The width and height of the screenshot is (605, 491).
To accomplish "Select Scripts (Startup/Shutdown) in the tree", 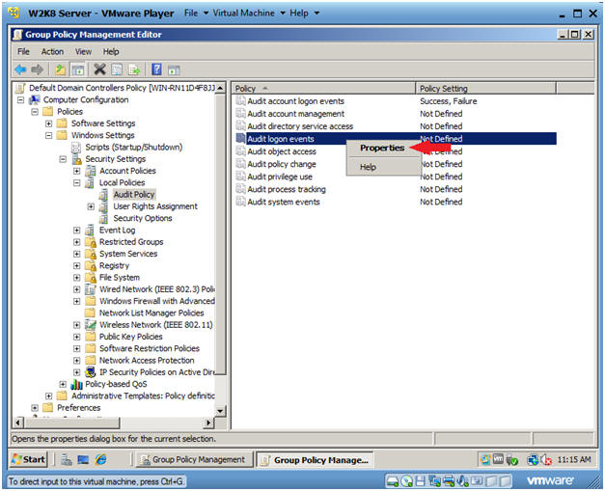I will pyautogui.click(x=133, y=148).
